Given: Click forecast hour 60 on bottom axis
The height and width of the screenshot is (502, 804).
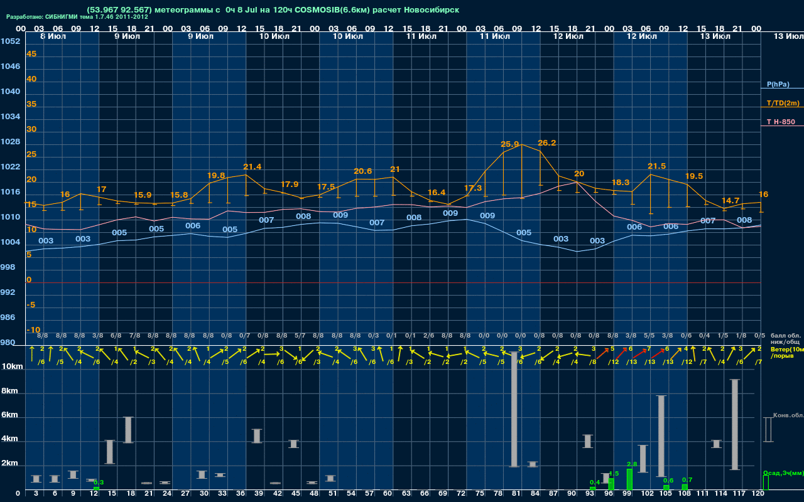Looking at the screenshot, I should [x=388, y=495].
